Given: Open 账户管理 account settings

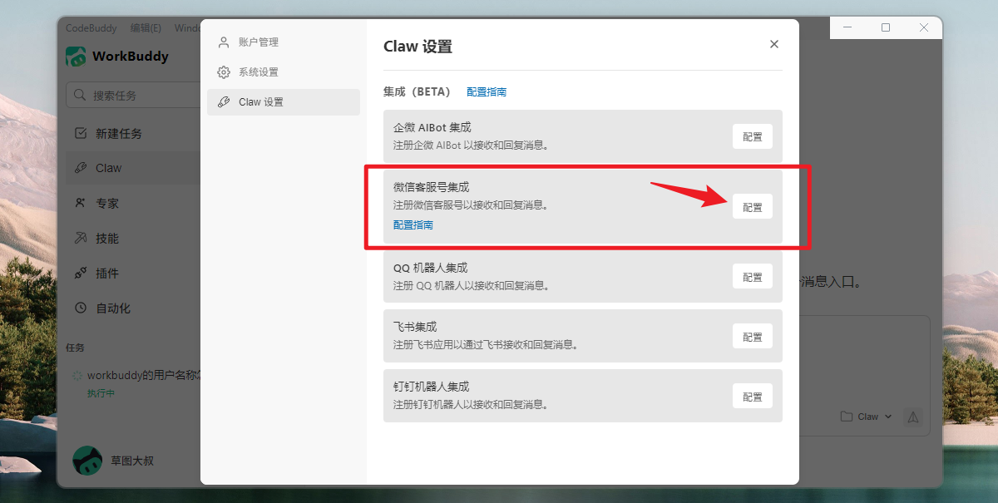Looking at the screenshot, I should (258, 42).
